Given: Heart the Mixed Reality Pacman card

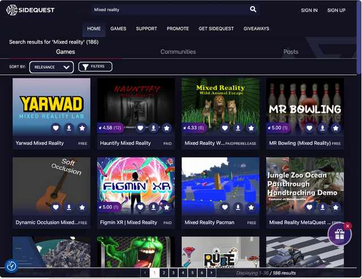Looking at the screenshot, I should (x=225, y=207).
